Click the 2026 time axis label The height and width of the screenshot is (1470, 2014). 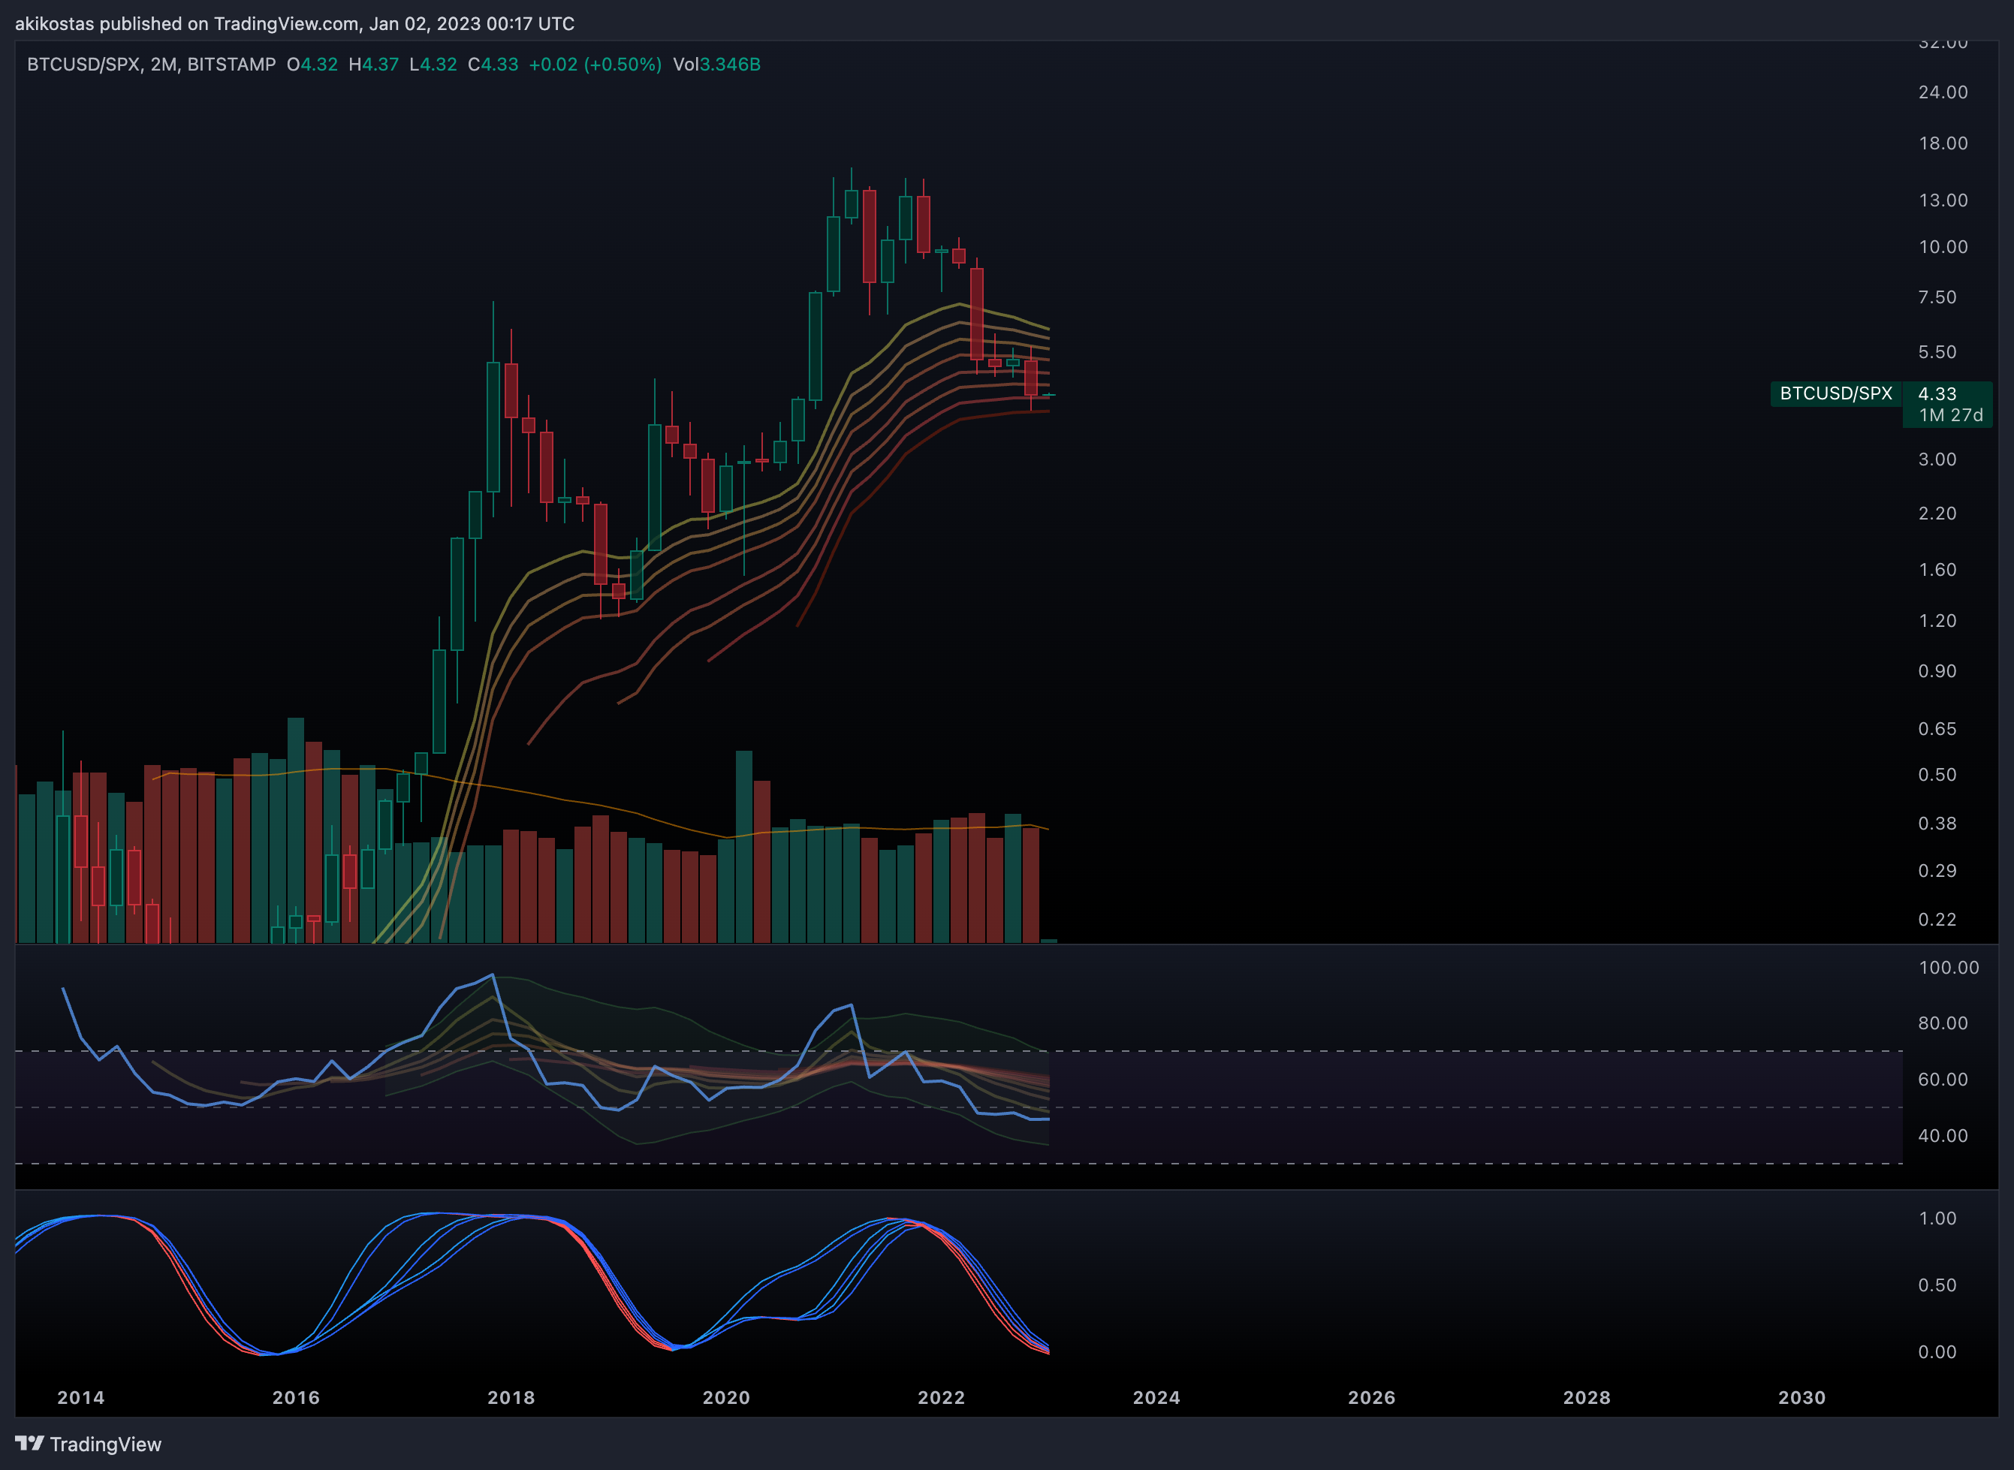(1373, 1397)
